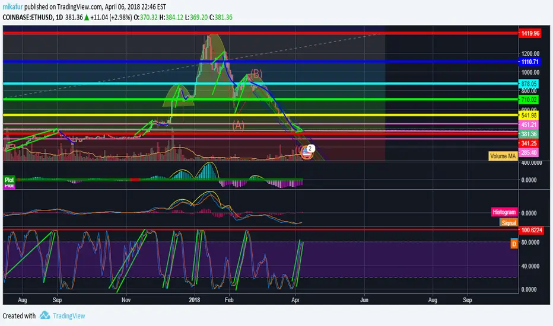Click the Jun time axis label

[364, 300]
